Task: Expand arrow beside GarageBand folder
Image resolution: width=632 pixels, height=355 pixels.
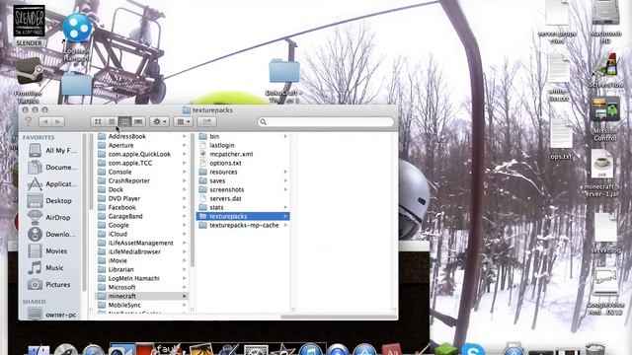Action: point(185,216)
